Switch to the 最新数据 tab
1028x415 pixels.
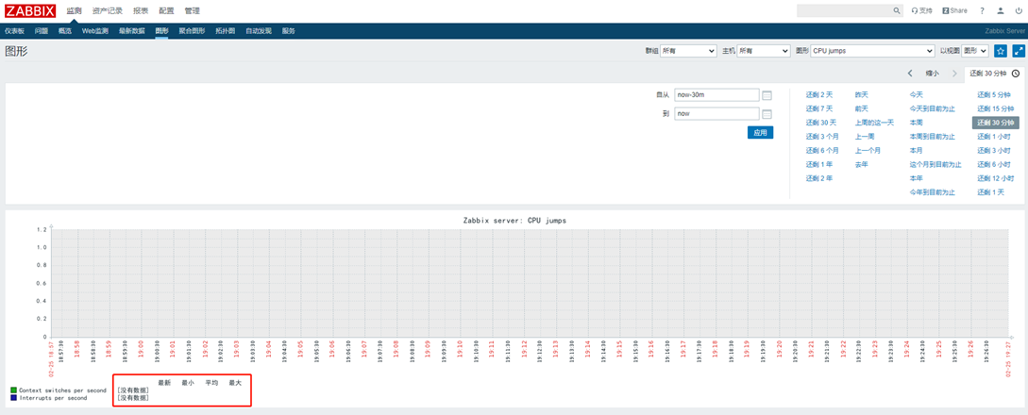[131, 31]
